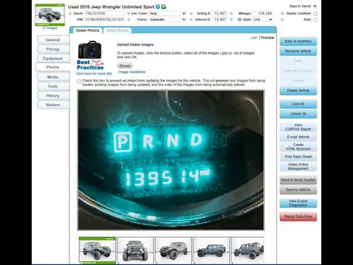Open the General side tab
The image size is (353, 265).
(x=53, y=40)
